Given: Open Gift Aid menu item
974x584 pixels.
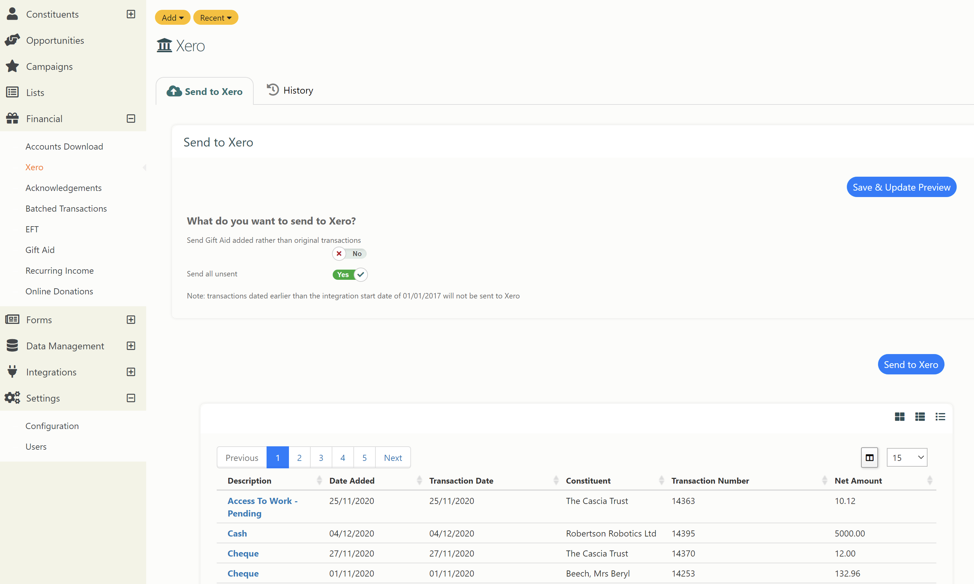Looking at the screenshot, I should 40,250.
